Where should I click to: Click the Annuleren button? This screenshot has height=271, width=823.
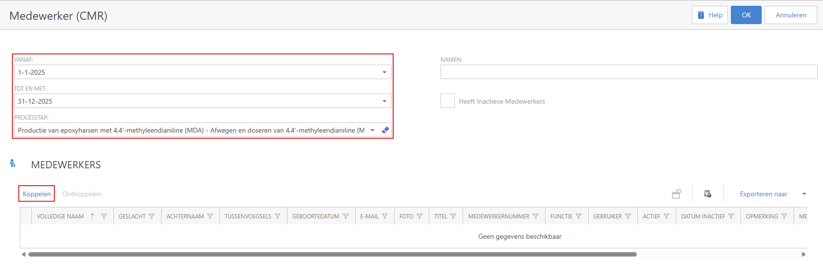click(x=791, y=15)
